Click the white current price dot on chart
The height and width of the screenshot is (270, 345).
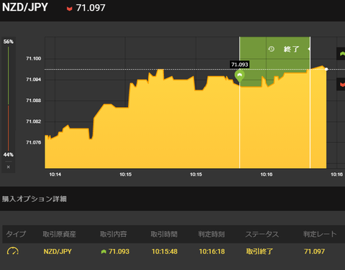point(326,69)
